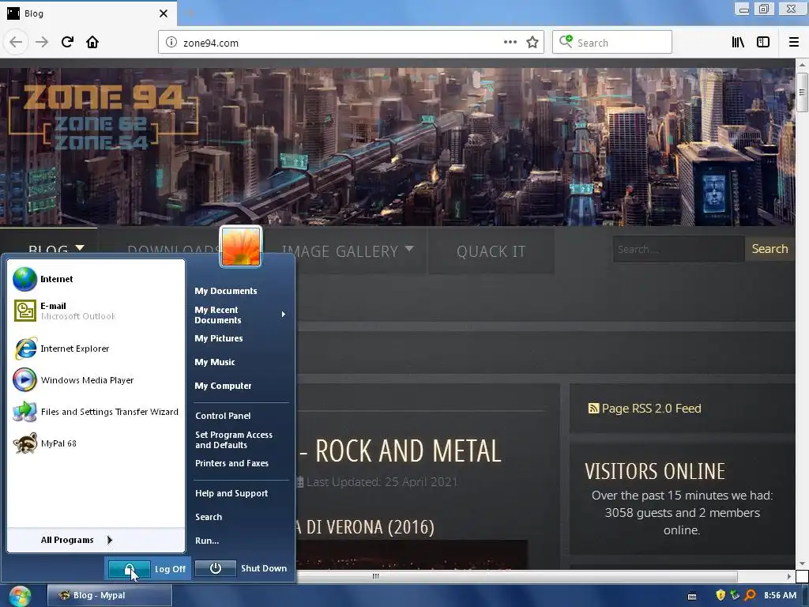Bookmark this page with the star icon

tap(532, 43)
